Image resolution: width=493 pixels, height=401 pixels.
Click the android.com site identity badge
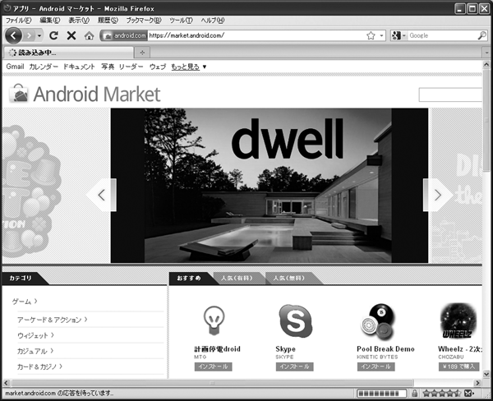tap(125, 35)
